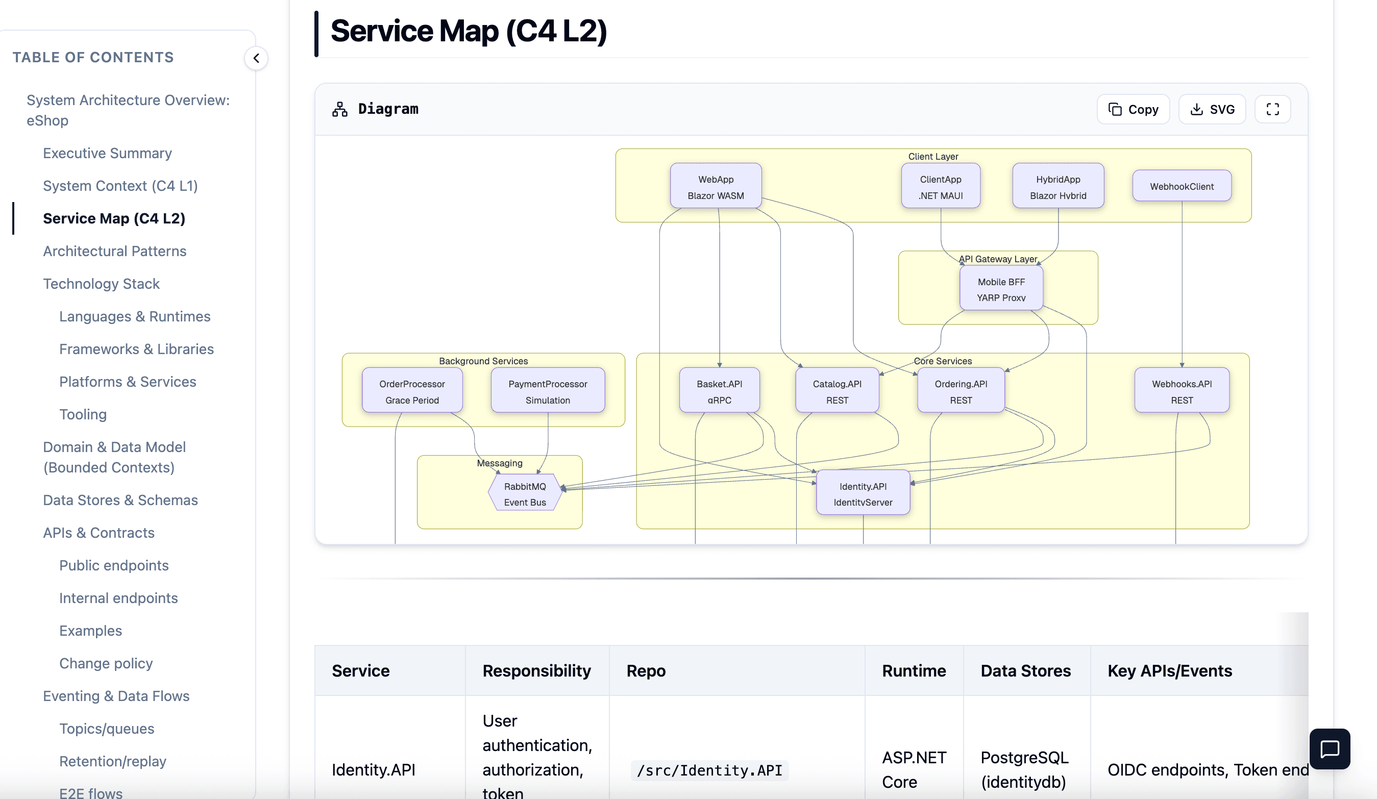
Task: Click the hierarchy icon next to Diagram label
Action: [x=339, y=109]
